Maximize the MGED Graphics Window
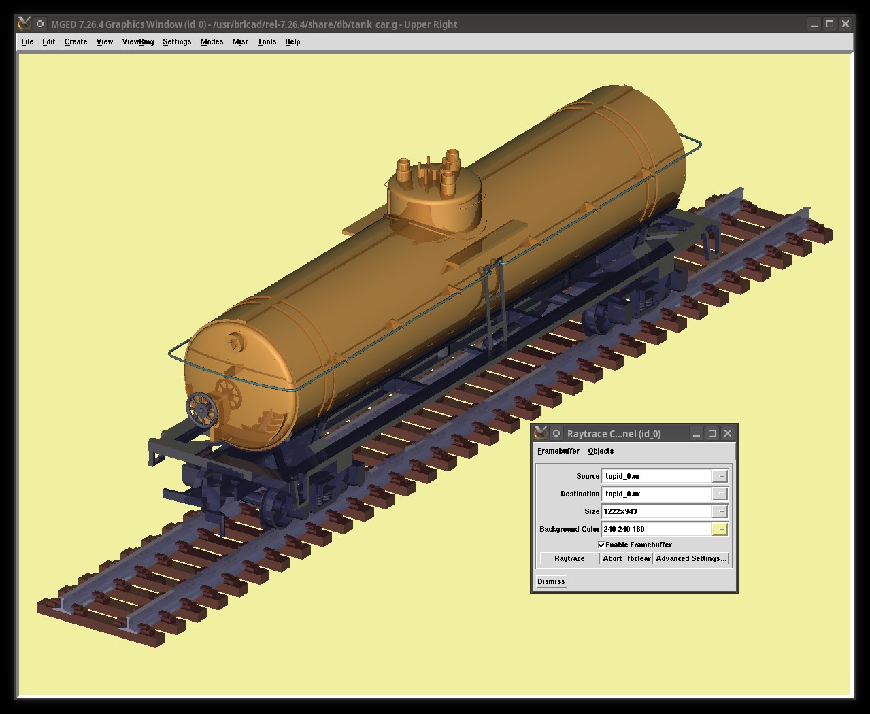This screenshot has width=870, height=714. coord(830,24)
